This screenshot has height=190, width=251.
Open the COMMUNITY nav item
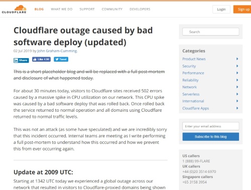pos(112,9)
